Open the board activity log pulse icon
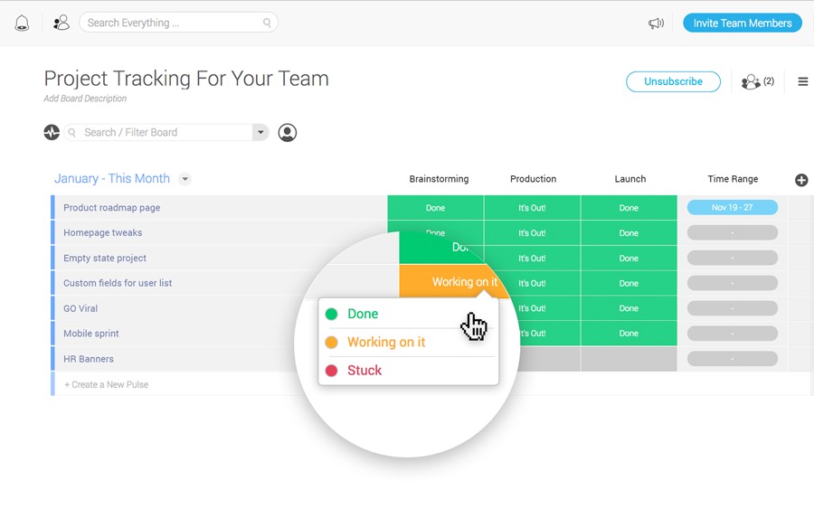Viewport: 814px width, 509px height. point(52,132)
